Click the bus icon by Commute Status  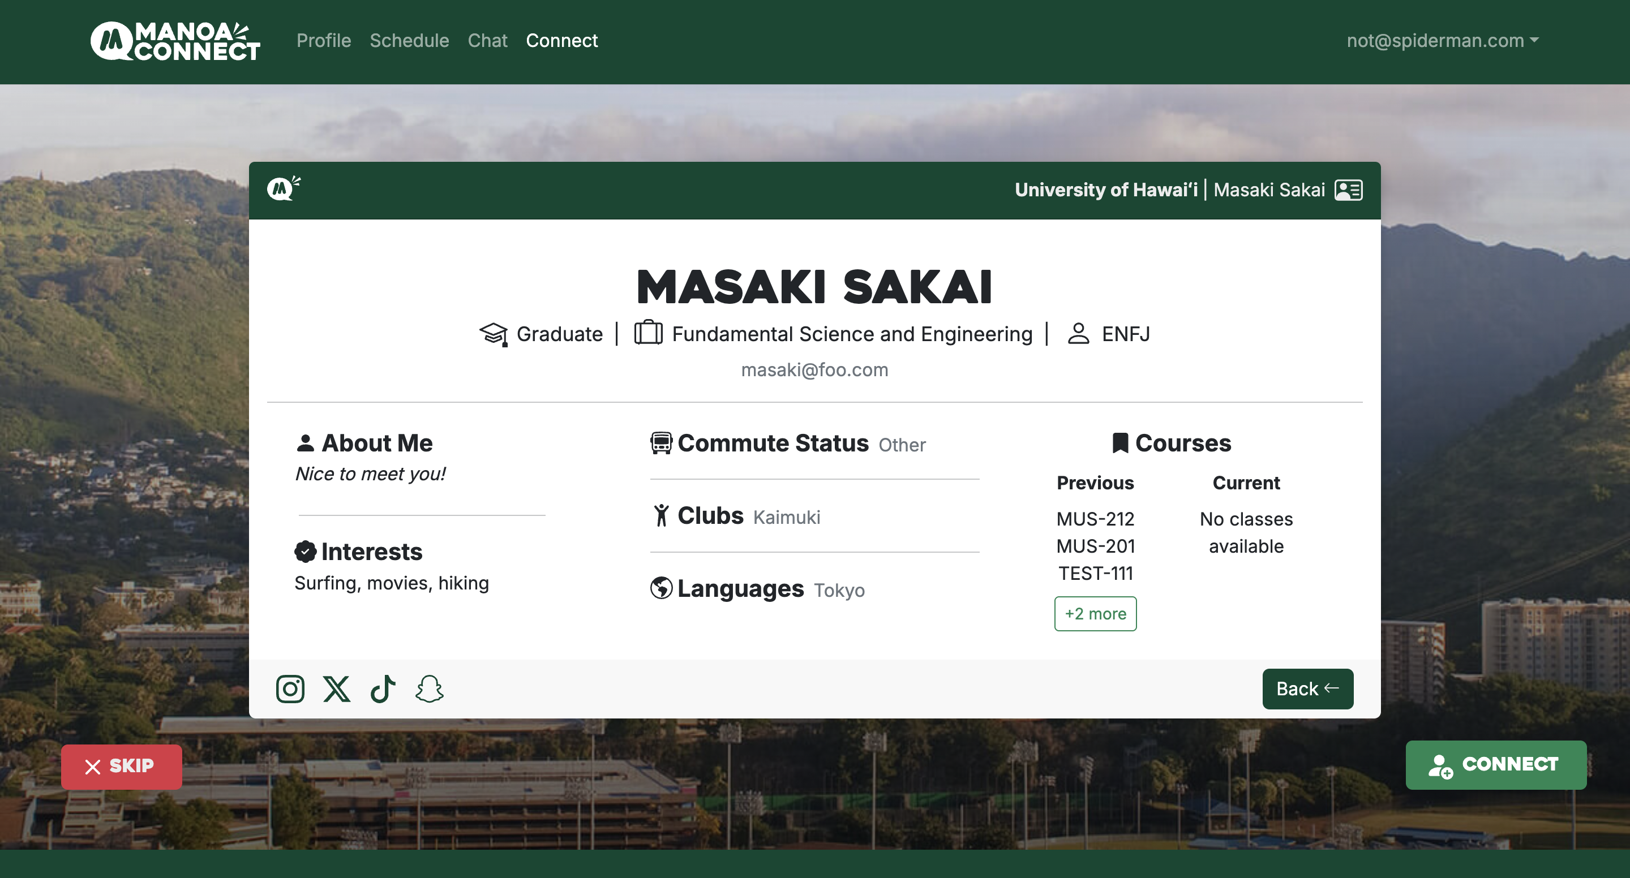pos(660,443)
